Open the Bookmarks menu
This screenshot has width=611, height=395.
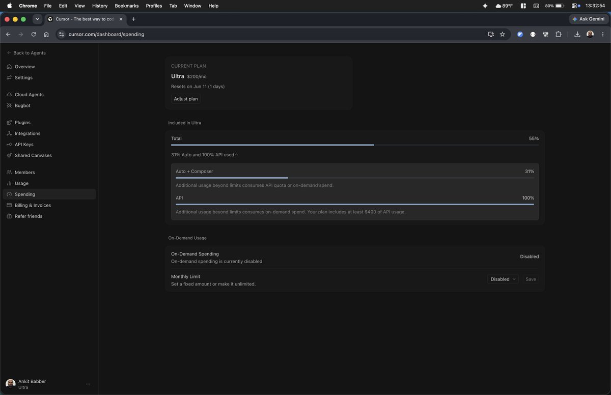point(127,6)
